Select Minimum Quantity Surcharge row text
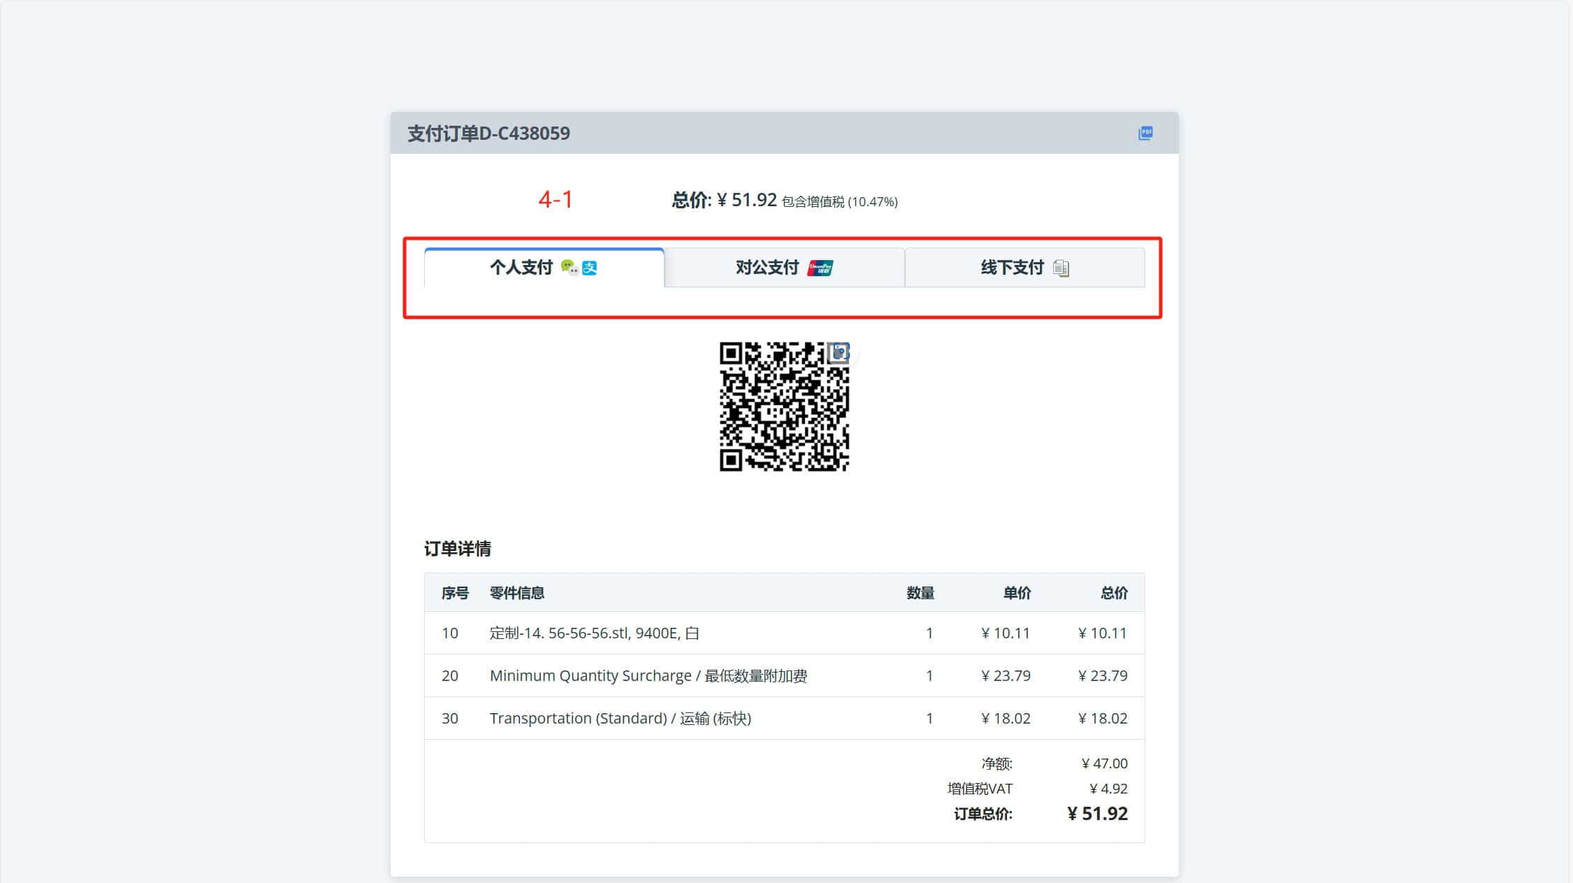 click(x=648, y=676)
